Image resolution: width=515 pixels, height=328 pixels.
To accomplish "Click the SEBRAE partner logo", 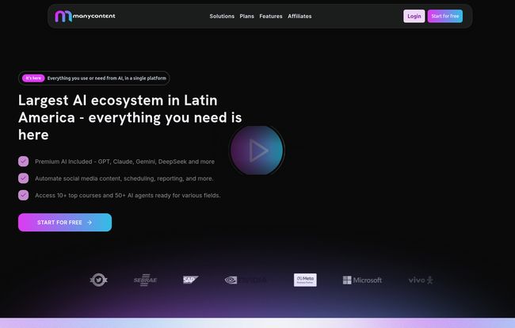I will [x=145, y=280].
